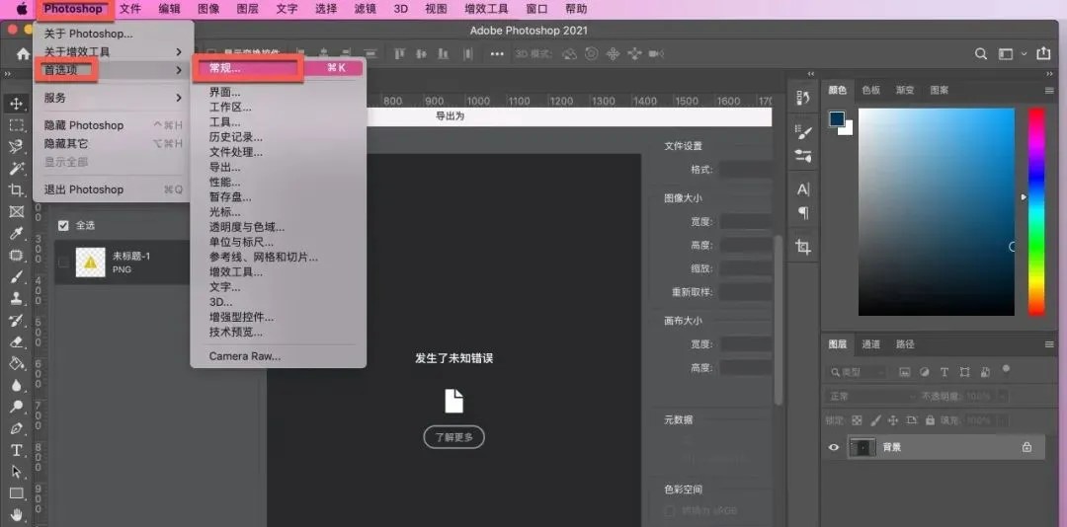Select the Rectangular Marquee tool

pos(17,125)
